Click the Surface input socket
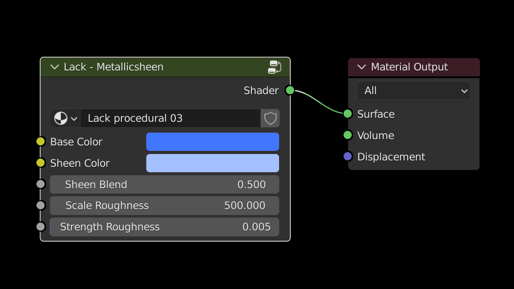514x289 pixels. 348,114
